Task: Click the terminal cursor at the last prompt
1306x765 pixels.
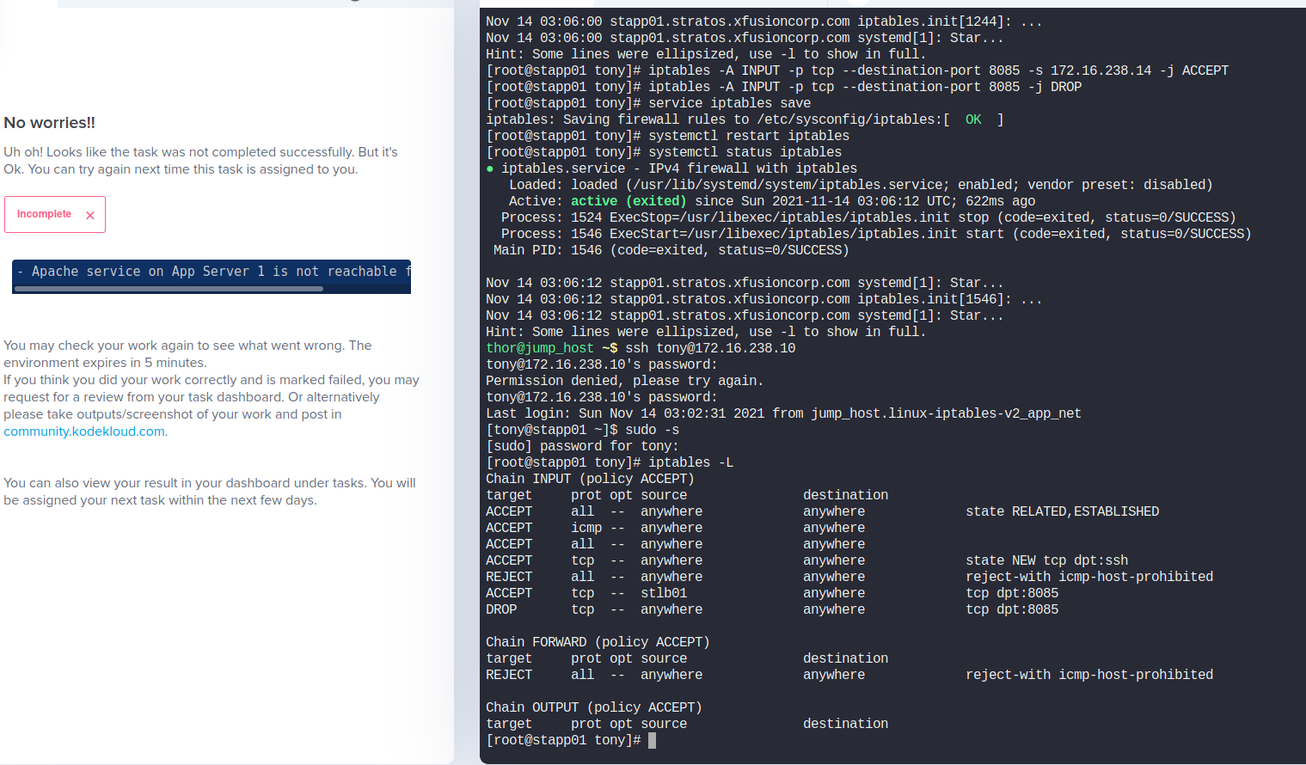Action: coord(652,740)
